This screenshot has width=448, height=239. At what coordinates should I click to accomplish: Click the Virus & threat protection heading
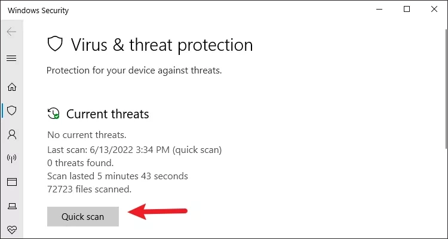162,45
